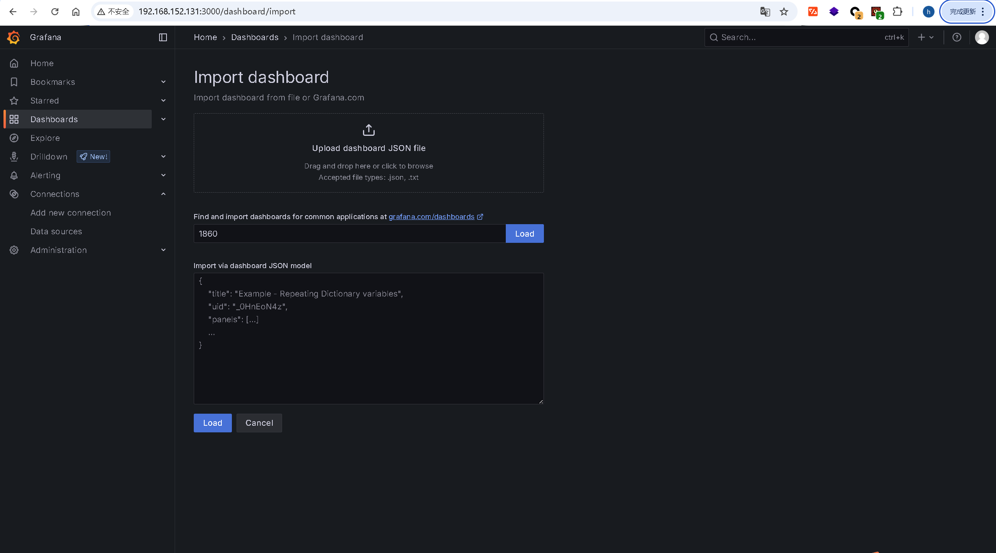The width and height of the screenshot is (996, 553).
Task: Click the Administration gear icon
Action: (x=14, y=250)
